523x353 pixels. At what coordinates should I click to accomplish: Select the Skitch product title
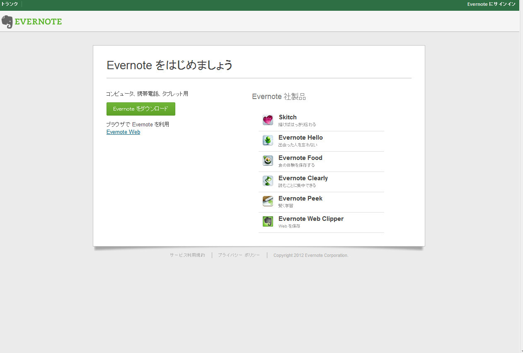288,117
